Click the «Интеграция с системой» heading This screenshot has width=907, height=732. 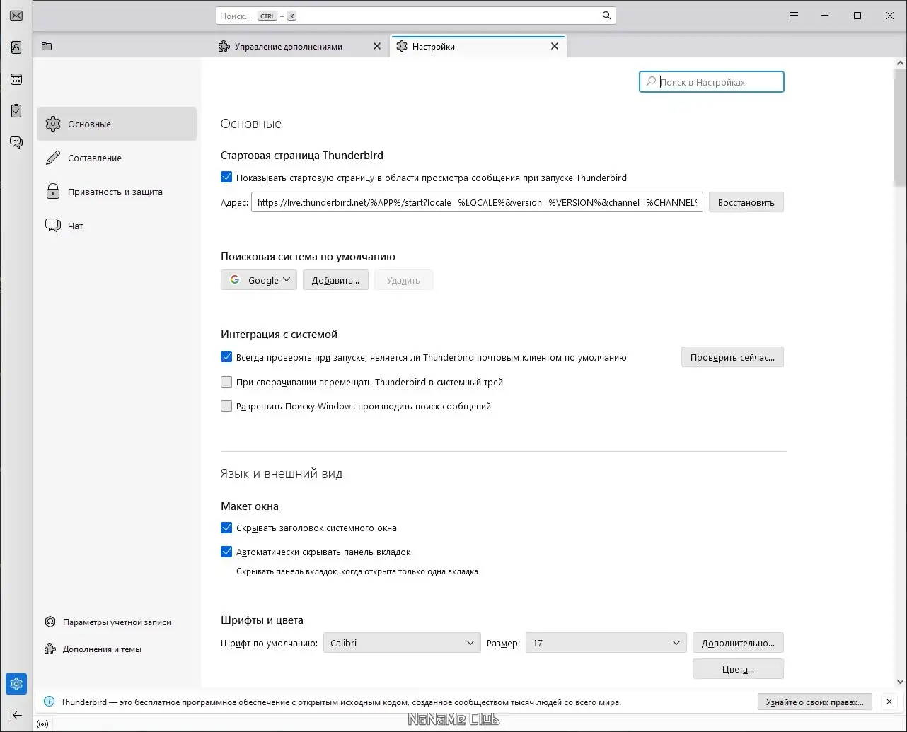[x=279, y=335]
